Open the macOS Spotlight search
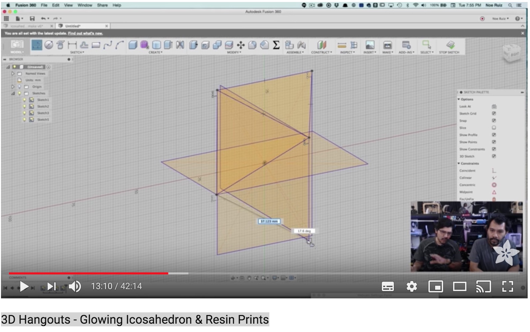 (510, 5)
